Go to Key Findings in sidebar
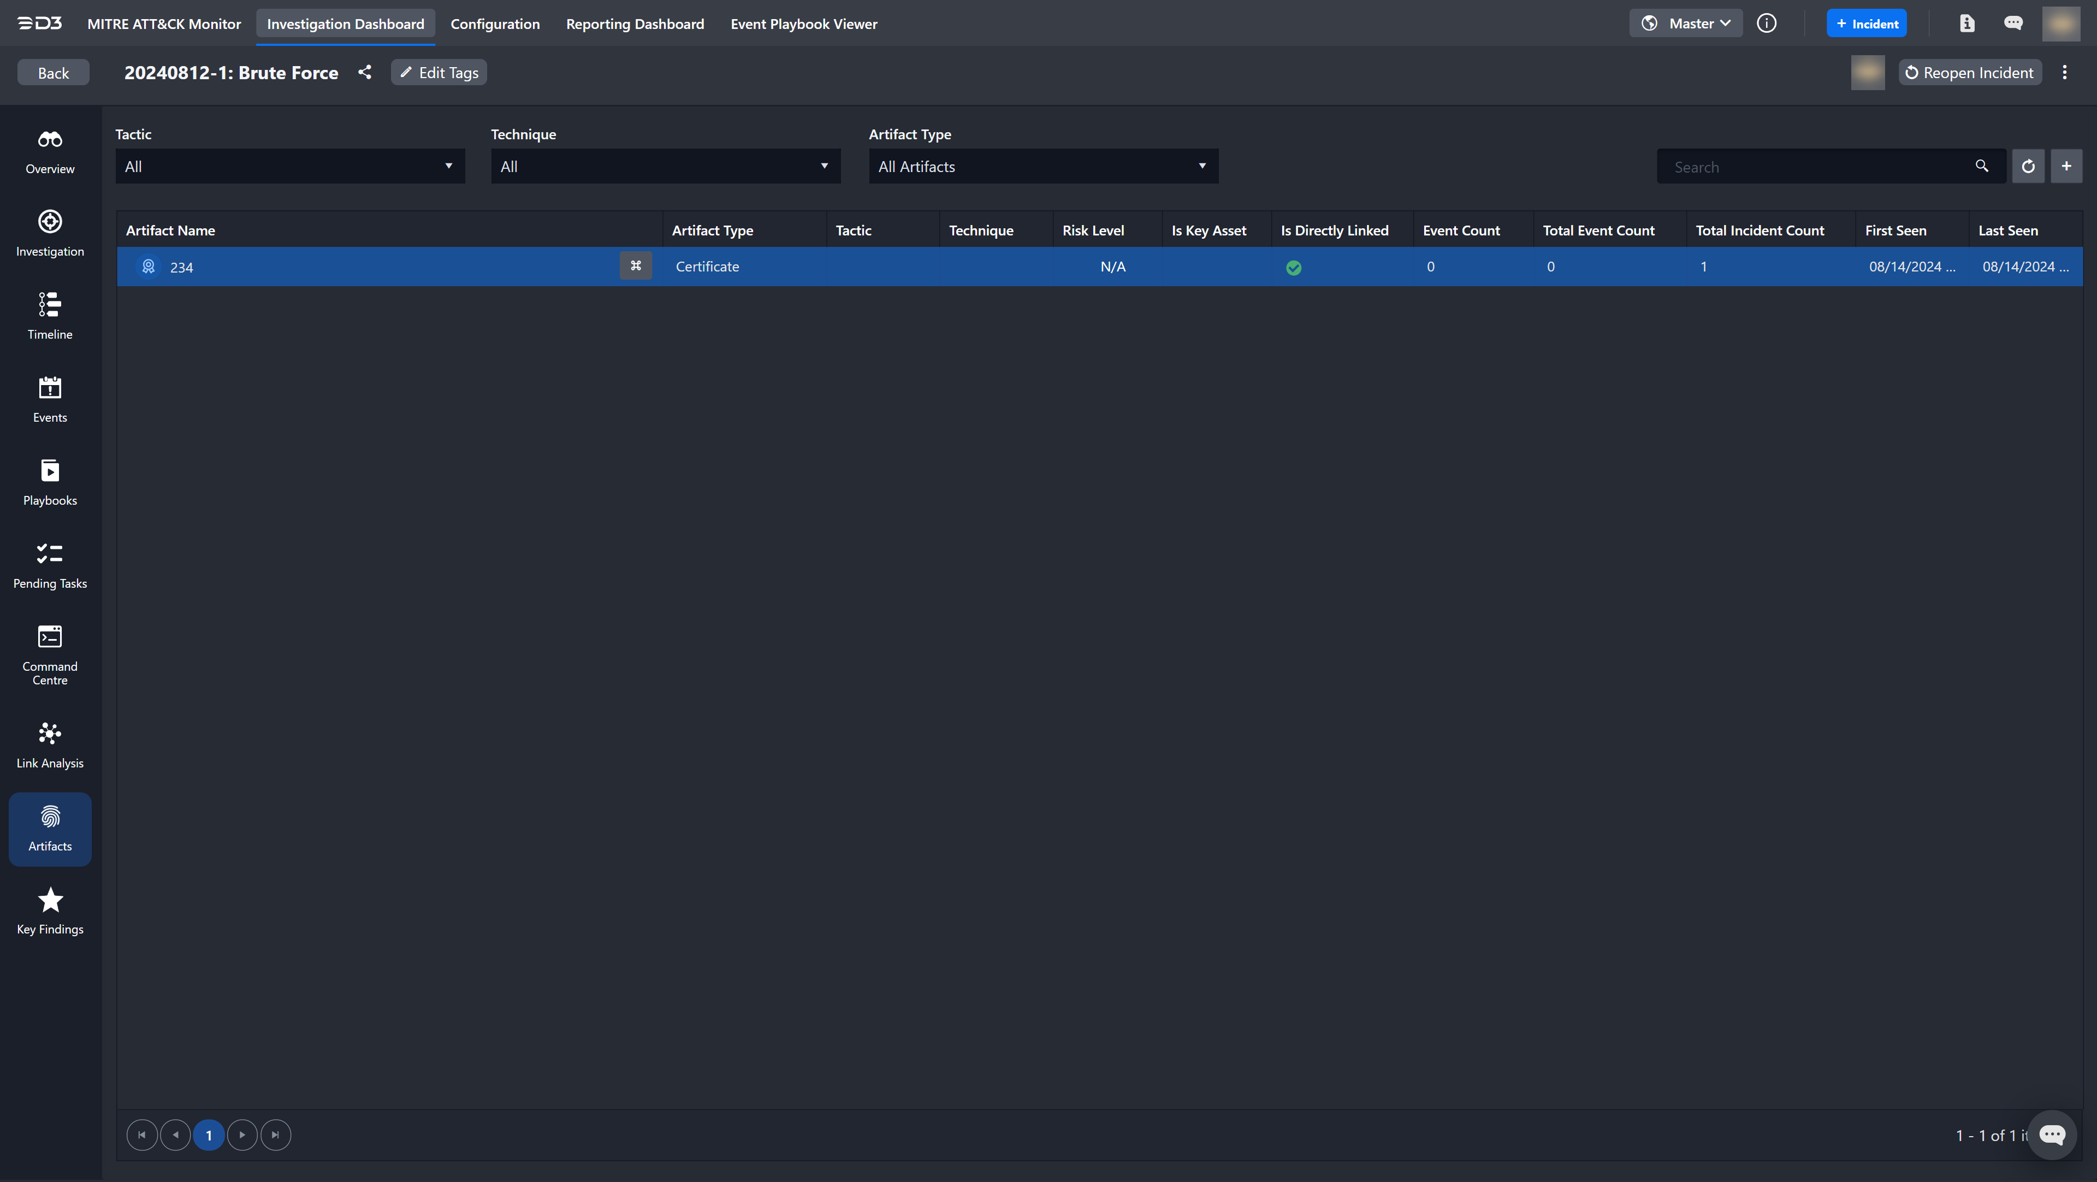2097x1182 pixels. pyautogui.click(x=50, y=911)
